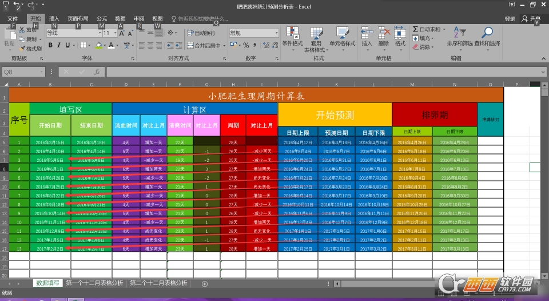Open the 文件 (File) menu
Viewport: 549px width, 301px height.
coord(13,18)
